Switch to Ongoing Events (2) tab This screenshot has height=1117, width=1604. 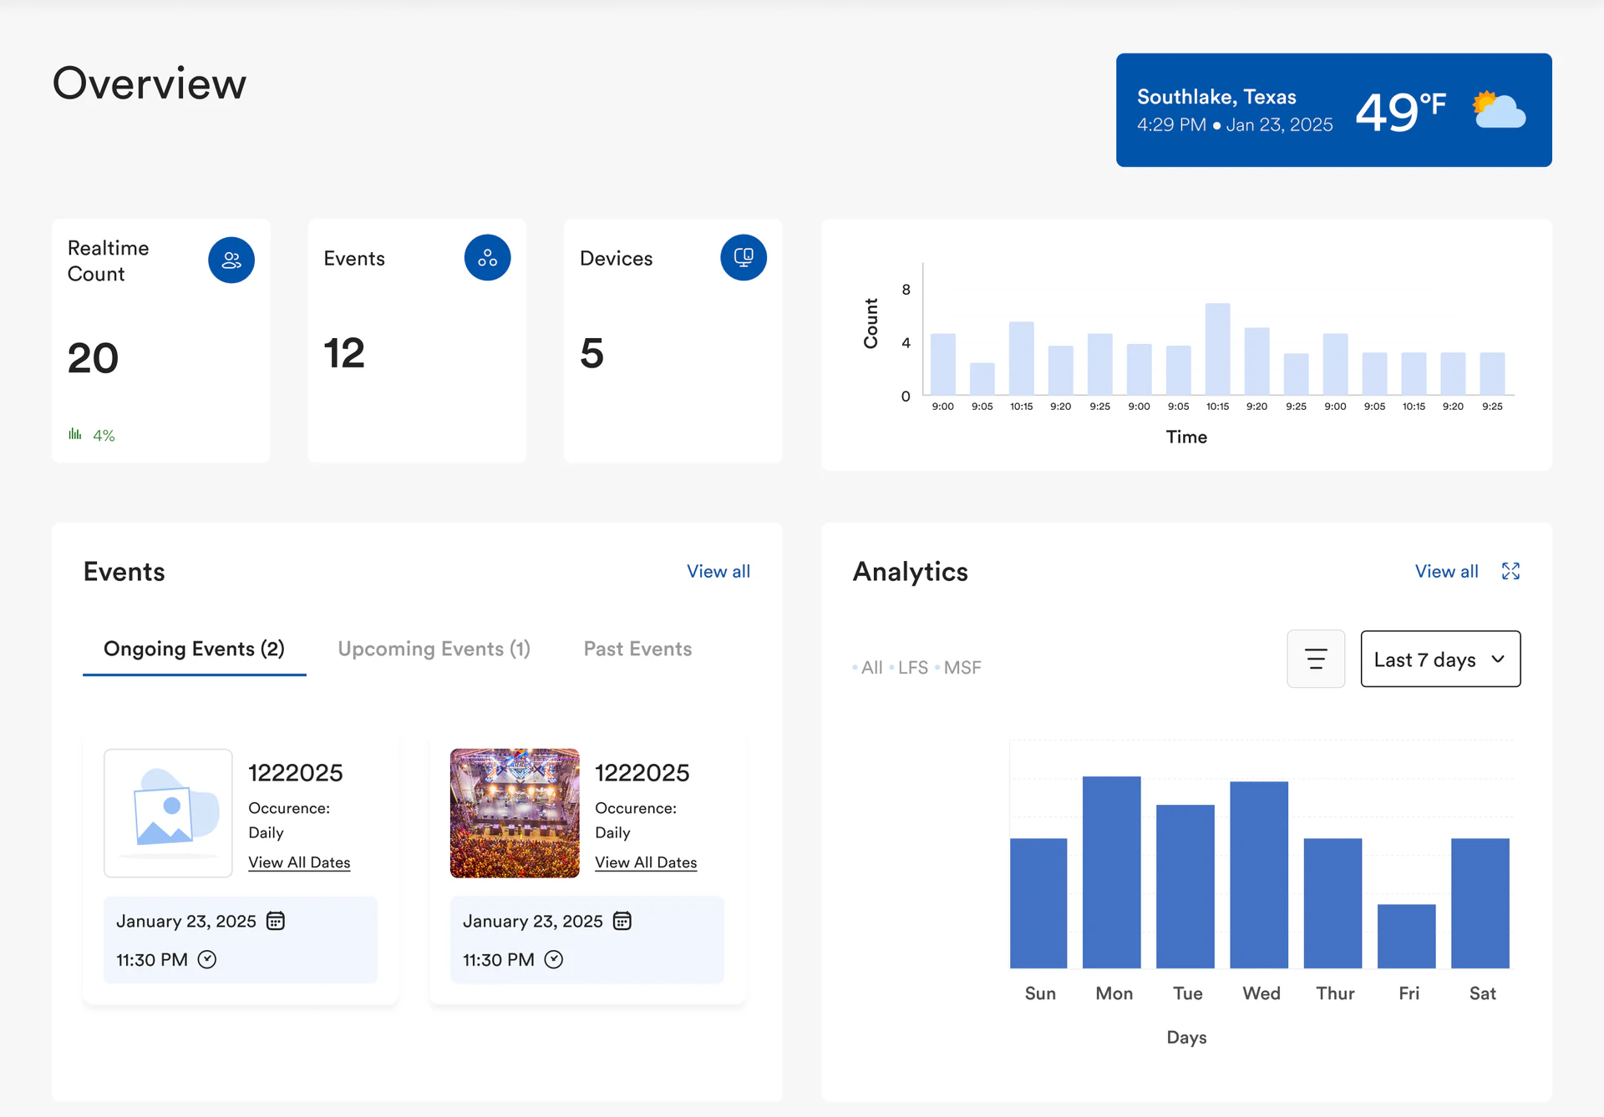point(194,649)
